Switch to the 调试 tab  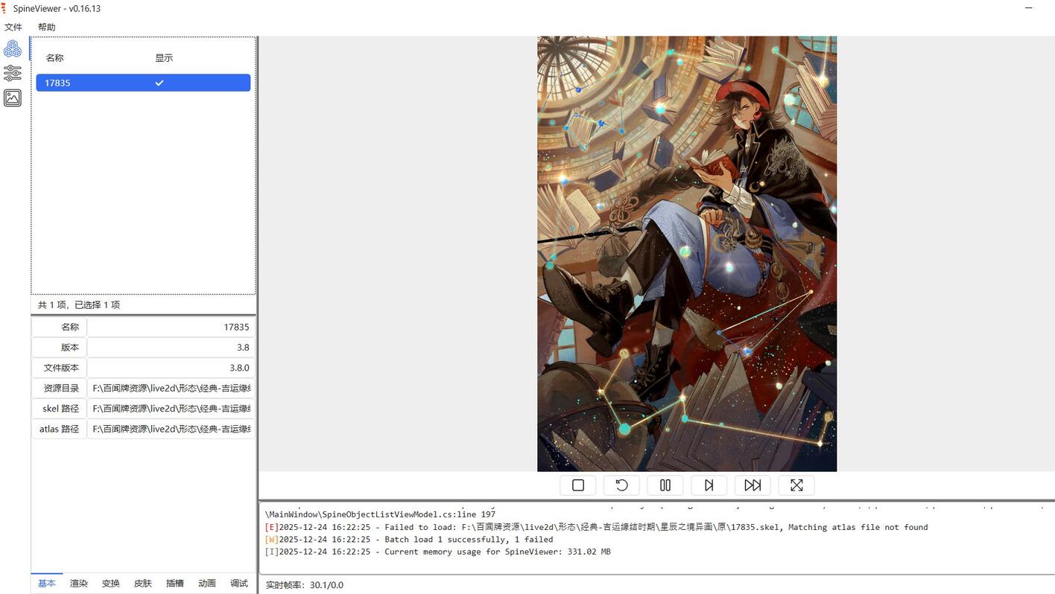tap(239, 584)
